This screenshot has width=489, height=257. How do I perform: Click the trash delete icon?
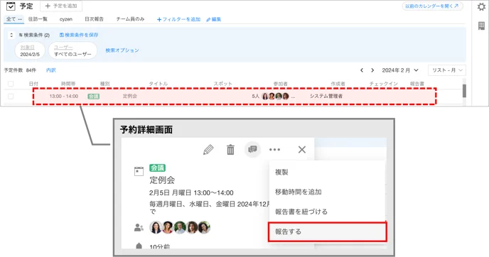click(x=230, y=150)
